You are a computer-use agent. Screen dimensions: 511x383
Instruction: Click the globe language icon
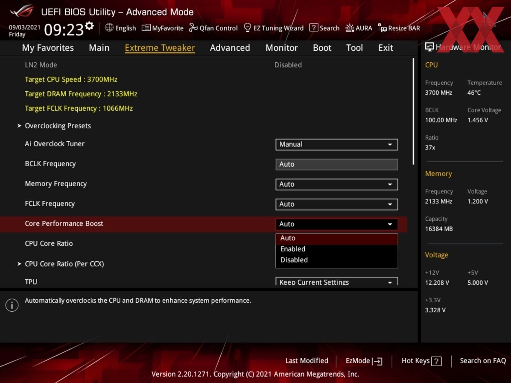pyautogui.click(x=109, y=27)
